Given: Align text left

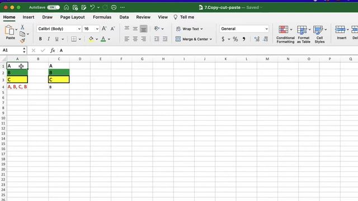Looking at the screenshot, I should click(127, 39).
